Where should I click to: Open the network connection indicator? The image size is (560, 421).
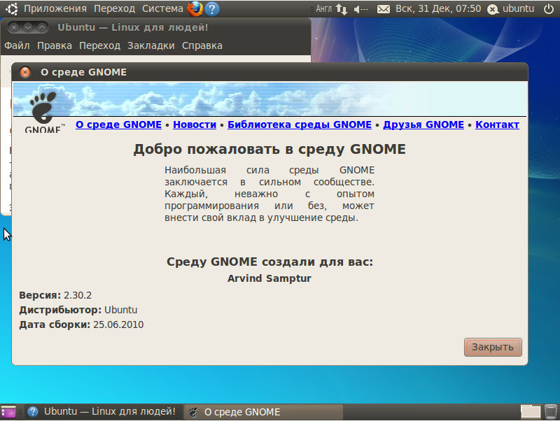point(342,9)
